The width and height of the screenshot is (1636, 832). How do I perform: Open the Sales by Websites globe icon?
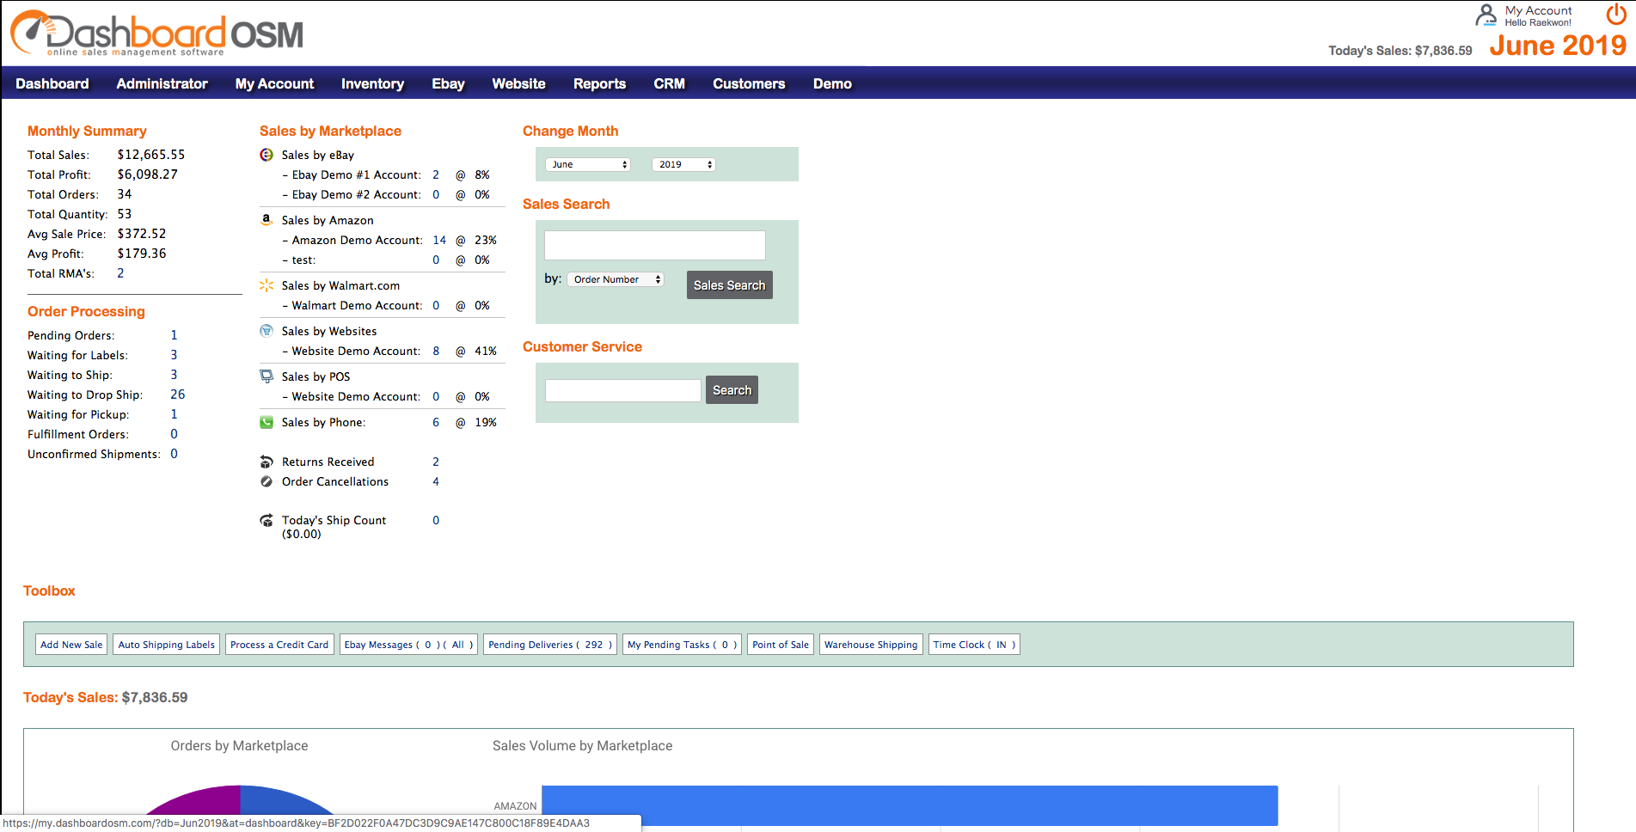point(266,331)
